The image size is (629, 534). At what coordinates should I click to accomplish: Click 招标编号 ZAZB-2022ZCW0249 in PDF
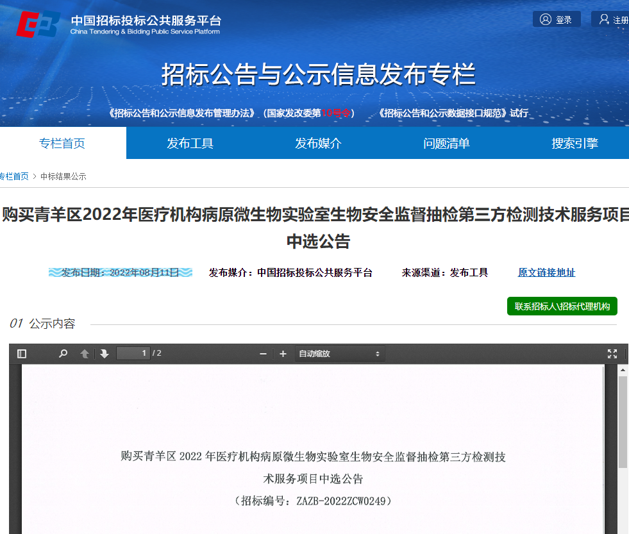[x=313, y=501]
